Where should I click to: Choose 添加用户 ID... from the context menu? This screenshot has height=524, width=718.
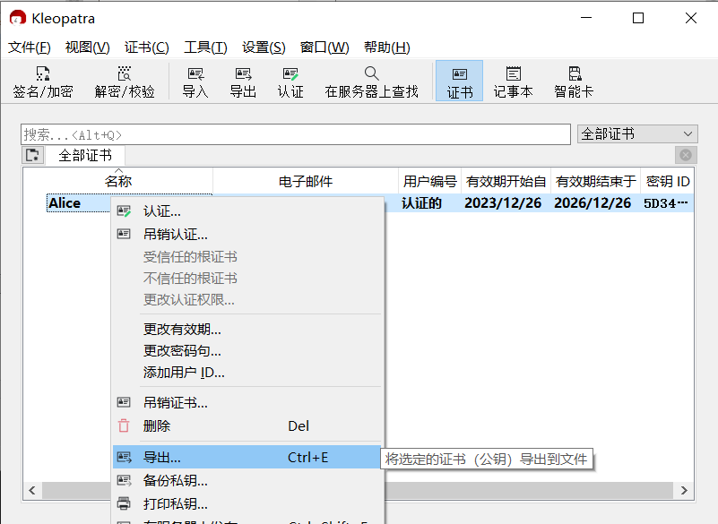(247, 373)
